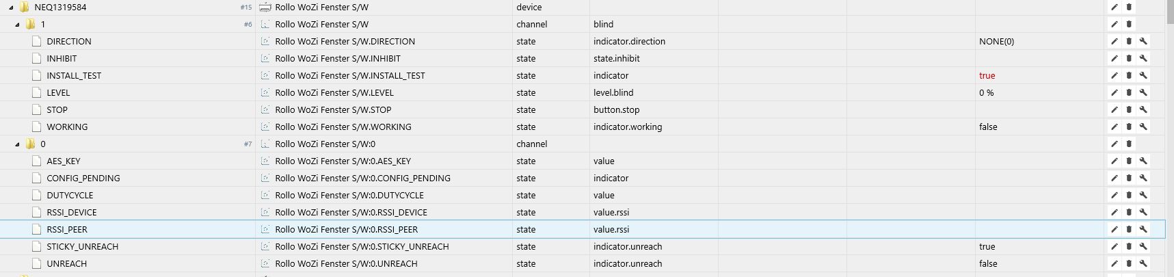Click the STICKY_UNREACH value 'true'

click(x=987, y=246)
